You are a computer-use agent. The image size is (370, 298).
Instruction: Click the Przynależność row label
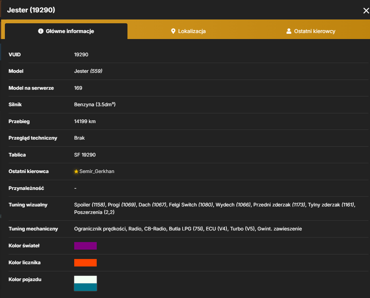point(26,188)
